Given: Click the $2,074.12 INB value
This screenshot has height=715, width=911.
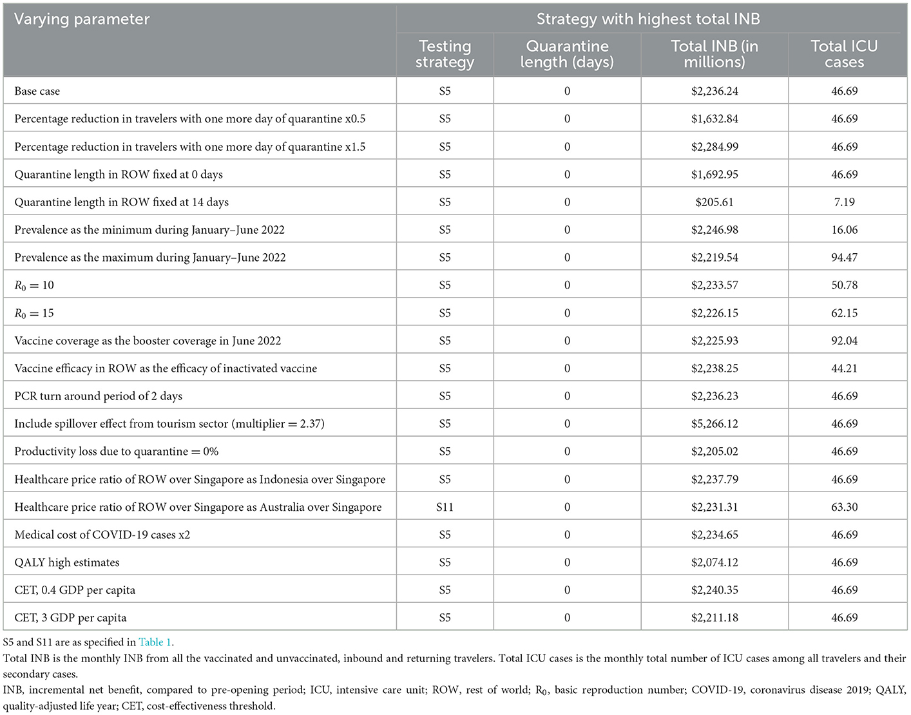Looking at the screenshot, I should 714,562.
